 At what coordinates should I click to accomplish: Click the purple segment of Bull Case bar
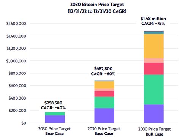(154, 114)
